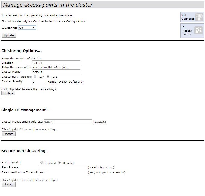This screenshot has height=196, width=205.
Task: Click '(Sec, Range: 300 - 86400)' hint text
Action: pos(107,172)
